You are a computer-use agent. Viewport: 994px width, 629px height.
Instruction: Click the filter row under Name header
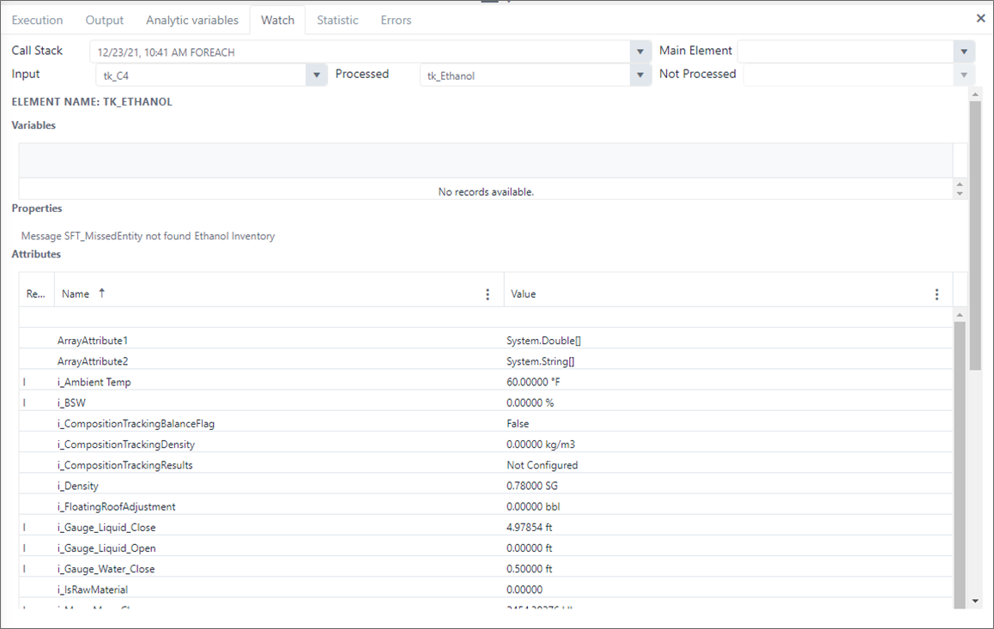[279, 318]
